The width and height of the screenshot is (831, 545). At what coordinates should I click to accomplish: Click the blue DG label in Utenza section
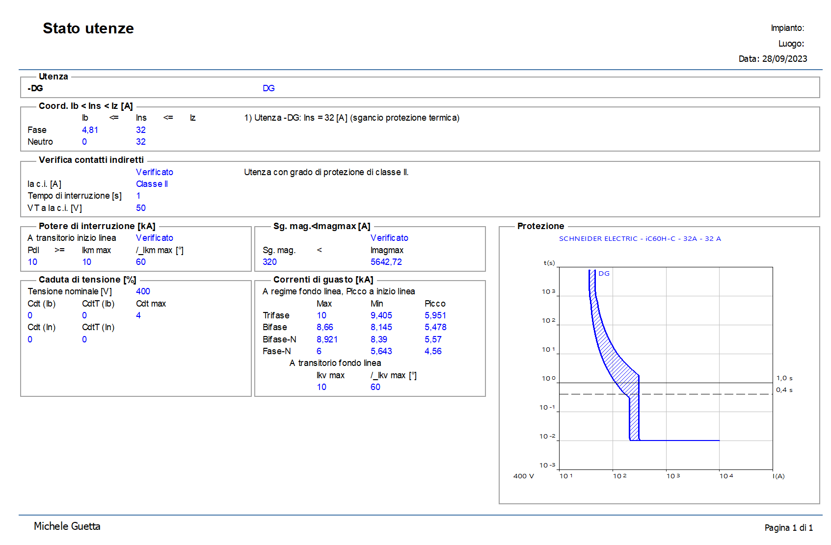(268, 88)
